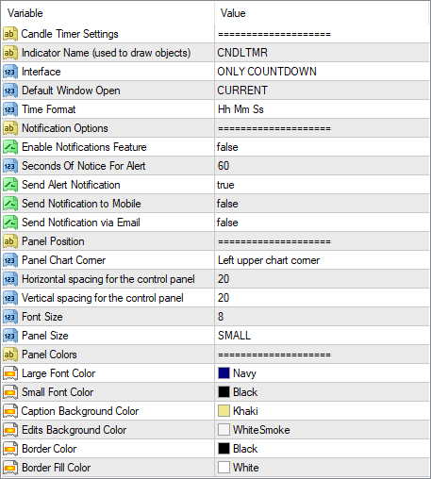The width and height of the screenshot is (431, 479).
Task: Toggle the Send Notification to Mobile false value
Action: (x=322, y=204)
